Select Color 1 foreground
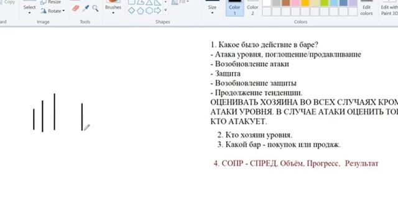Screen dimensions: 398x224 point(234,8)
